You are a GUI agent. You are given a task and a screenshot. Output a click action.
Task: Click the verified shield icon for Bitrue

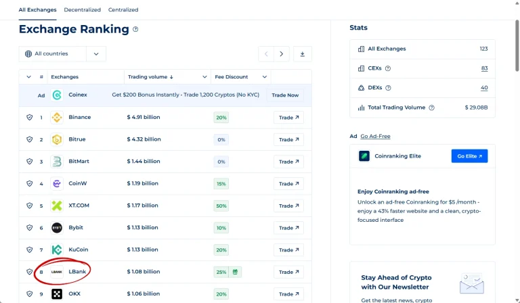coord(30,139)
